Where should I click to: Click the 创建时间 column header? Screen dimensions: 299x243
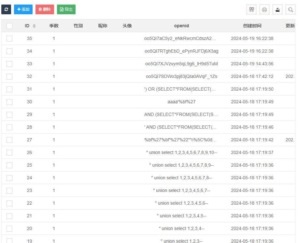252,26
